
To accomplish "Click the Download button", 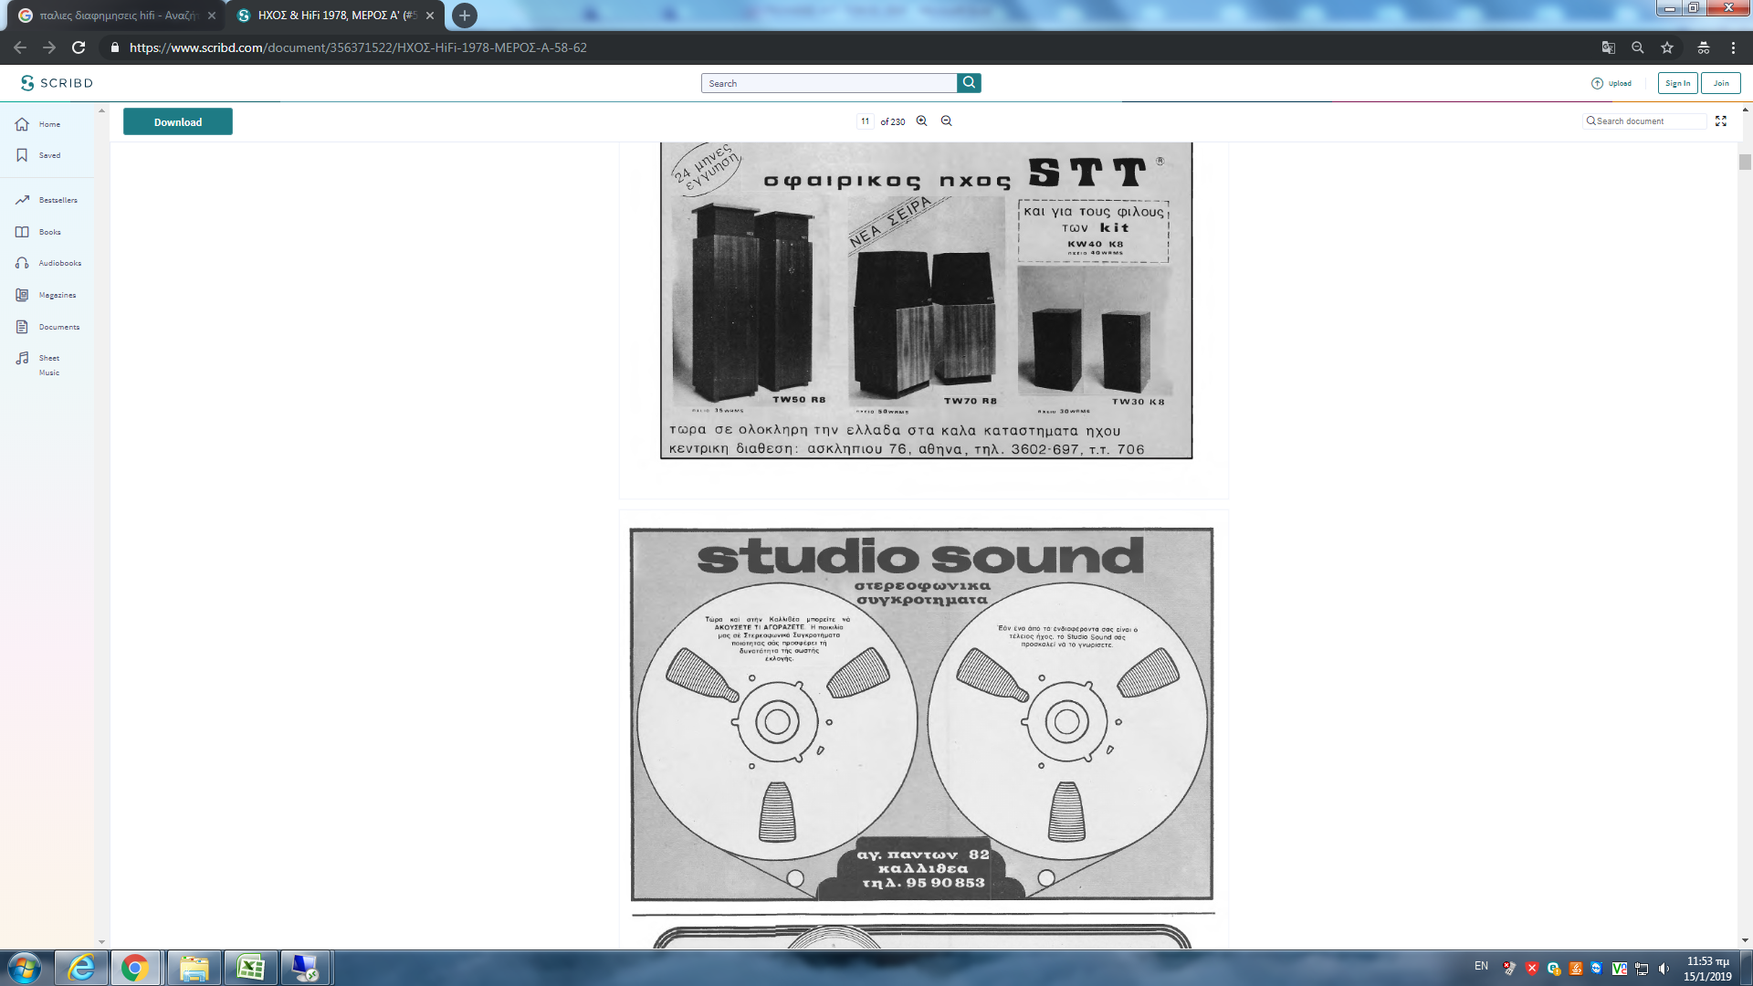I will pos(178,122).
